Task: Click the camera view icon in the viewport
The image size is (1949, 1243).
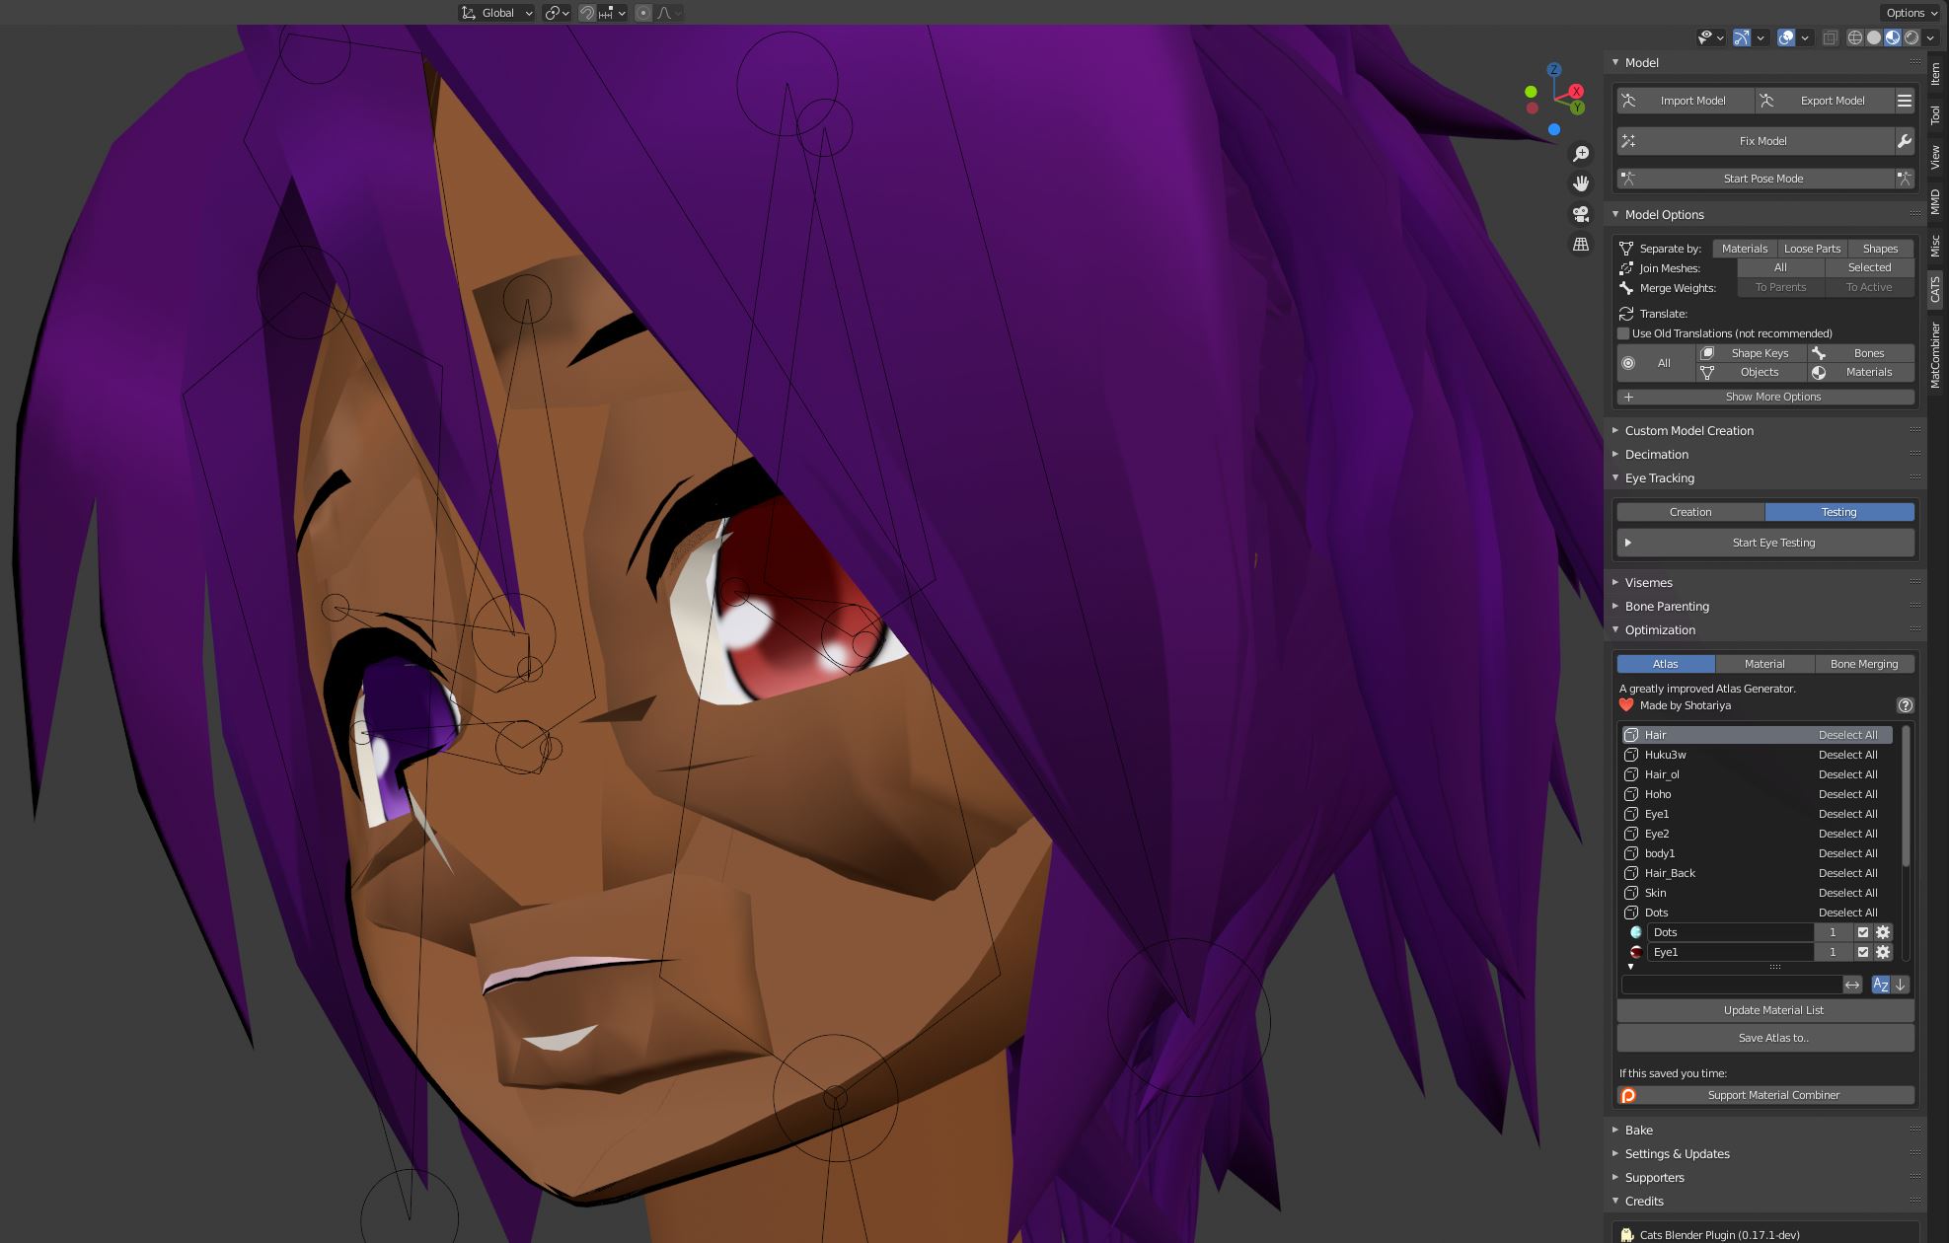Action: coord(1580,213)
